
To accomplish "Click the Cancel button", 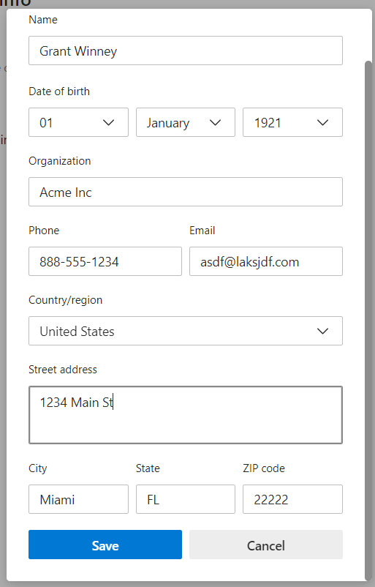I will click(266, 545).
